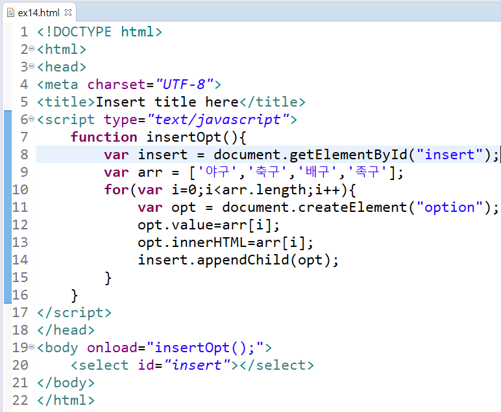This screenshot has height=412, width=501.
Task: Click the "text/javascript" type value
Action: coord(219,120)
